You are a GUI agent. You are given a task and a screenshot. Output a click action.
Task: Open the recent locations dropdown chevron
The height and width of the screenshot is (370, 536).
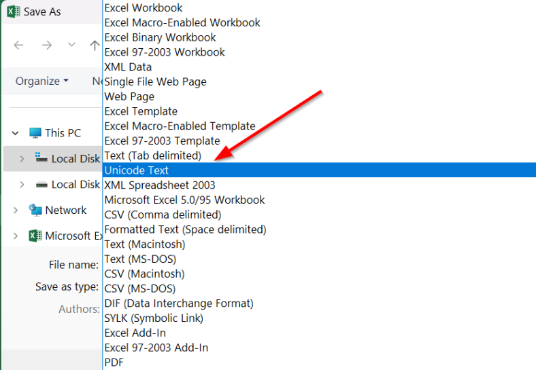tap(71, 45)
